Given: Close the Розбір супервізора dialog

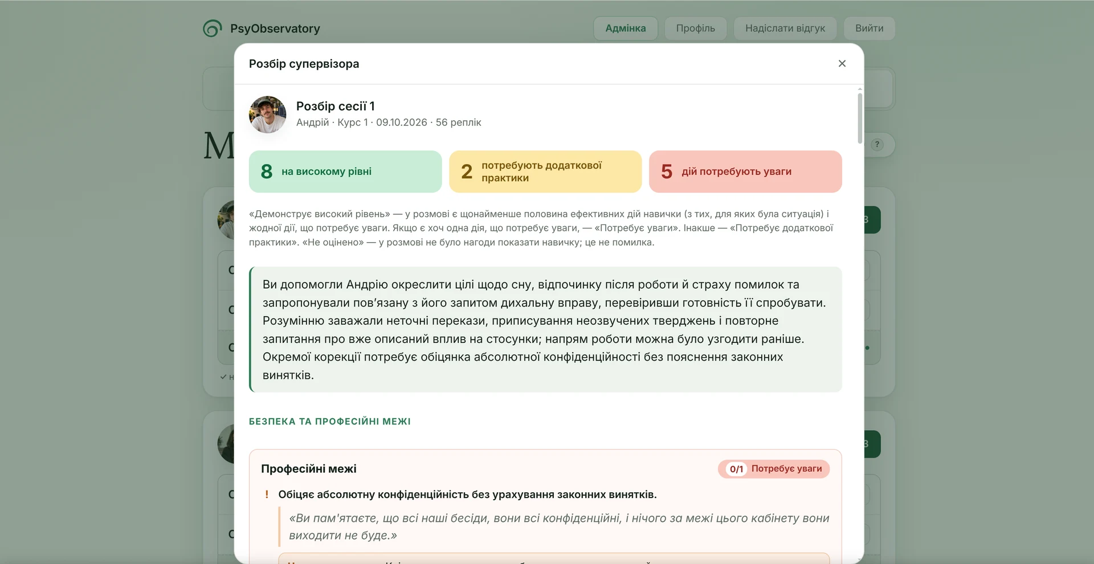Looking at the screenshot, I should pos(842,64).
